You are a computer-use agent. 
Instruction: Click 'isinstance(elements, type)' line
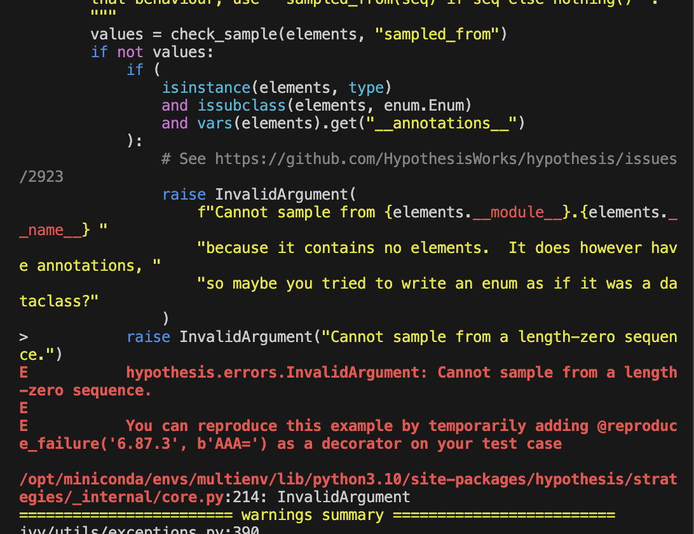pos(276,88)
